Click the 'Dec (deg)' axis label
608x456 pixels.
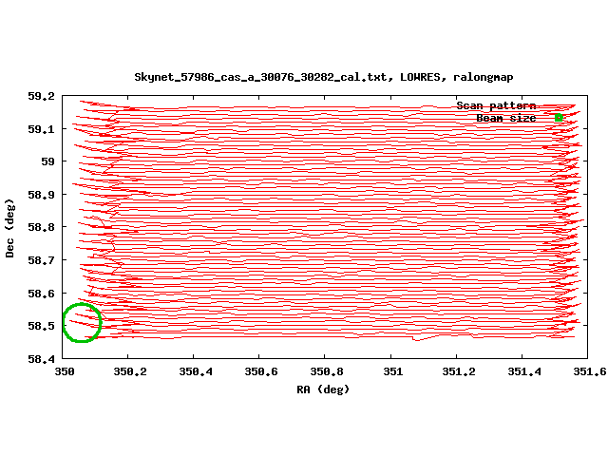click(9, 228)
